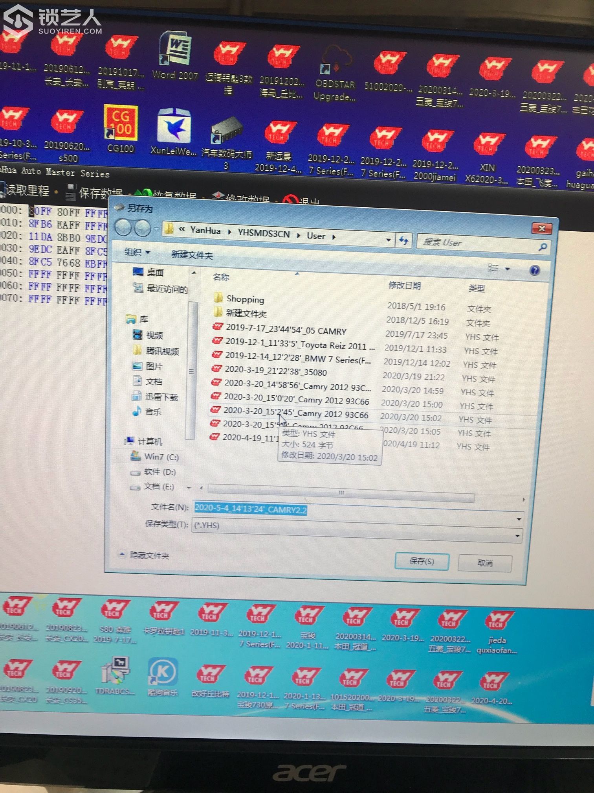Viewport: 594px width, 793px height.
Task: Select 库 in the navigation pane
Action: [137, 319]
